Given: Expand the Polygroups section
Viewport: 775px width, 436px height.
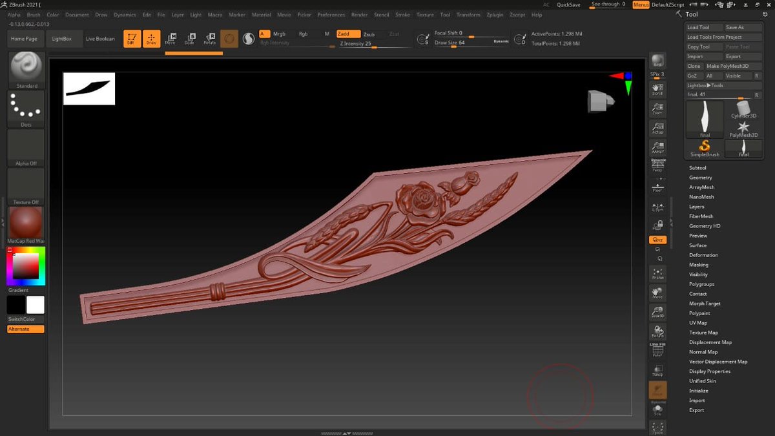Looking at the screenshot, I should tap(701, 284).
